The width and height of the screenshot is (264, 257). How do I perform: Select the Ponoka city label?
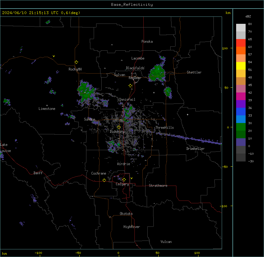(x=147, y=42)
